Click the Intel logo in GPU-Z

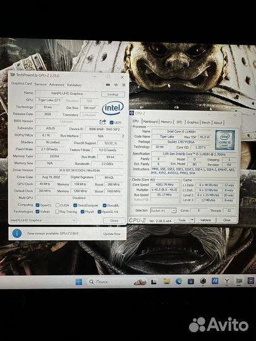coord(113,108)
